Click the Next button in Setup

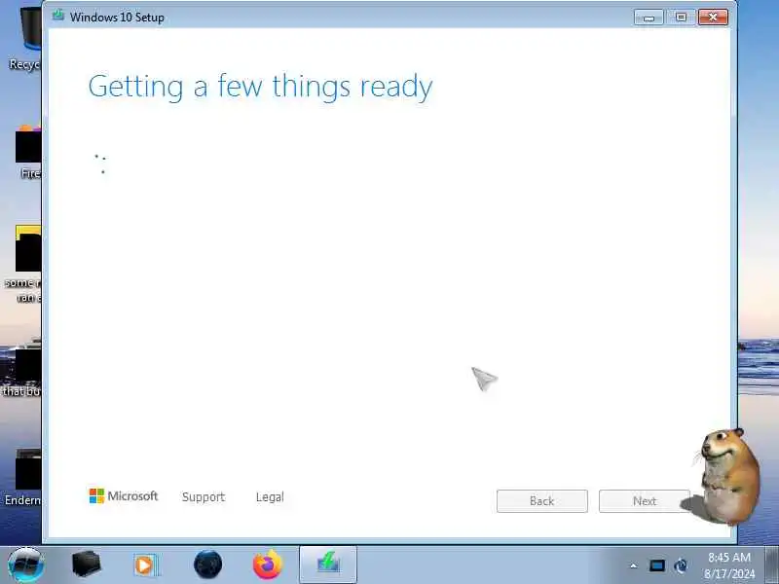645,501
